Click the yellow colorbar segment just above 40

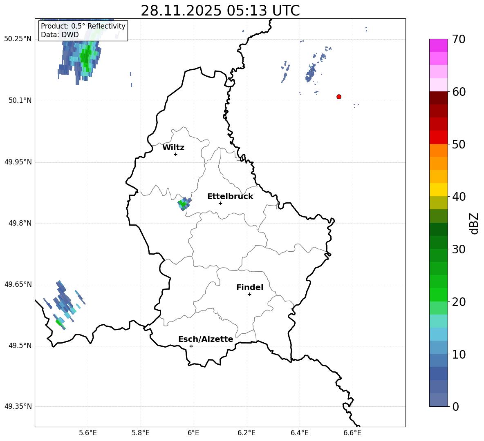pos(439,190)
